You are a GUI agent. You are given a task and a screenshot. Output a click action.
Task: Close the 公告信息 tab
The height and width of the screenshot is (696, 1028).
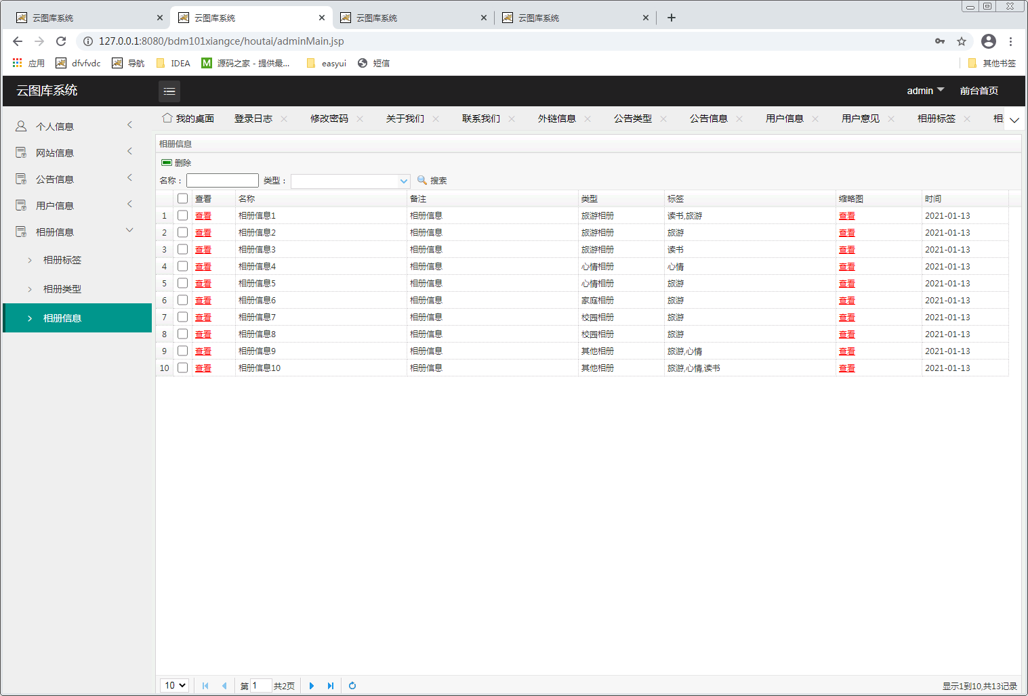tap(739, 118)
